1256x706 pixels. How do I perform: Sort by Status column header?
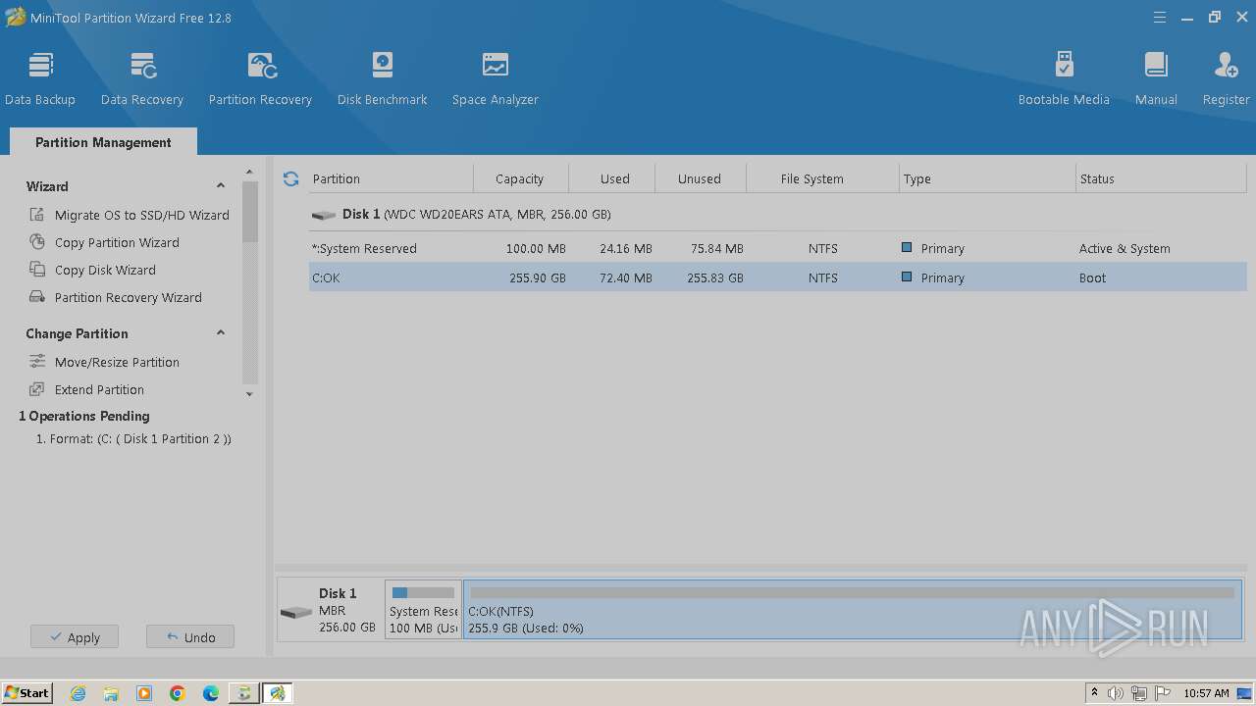tap(1161, 178)
